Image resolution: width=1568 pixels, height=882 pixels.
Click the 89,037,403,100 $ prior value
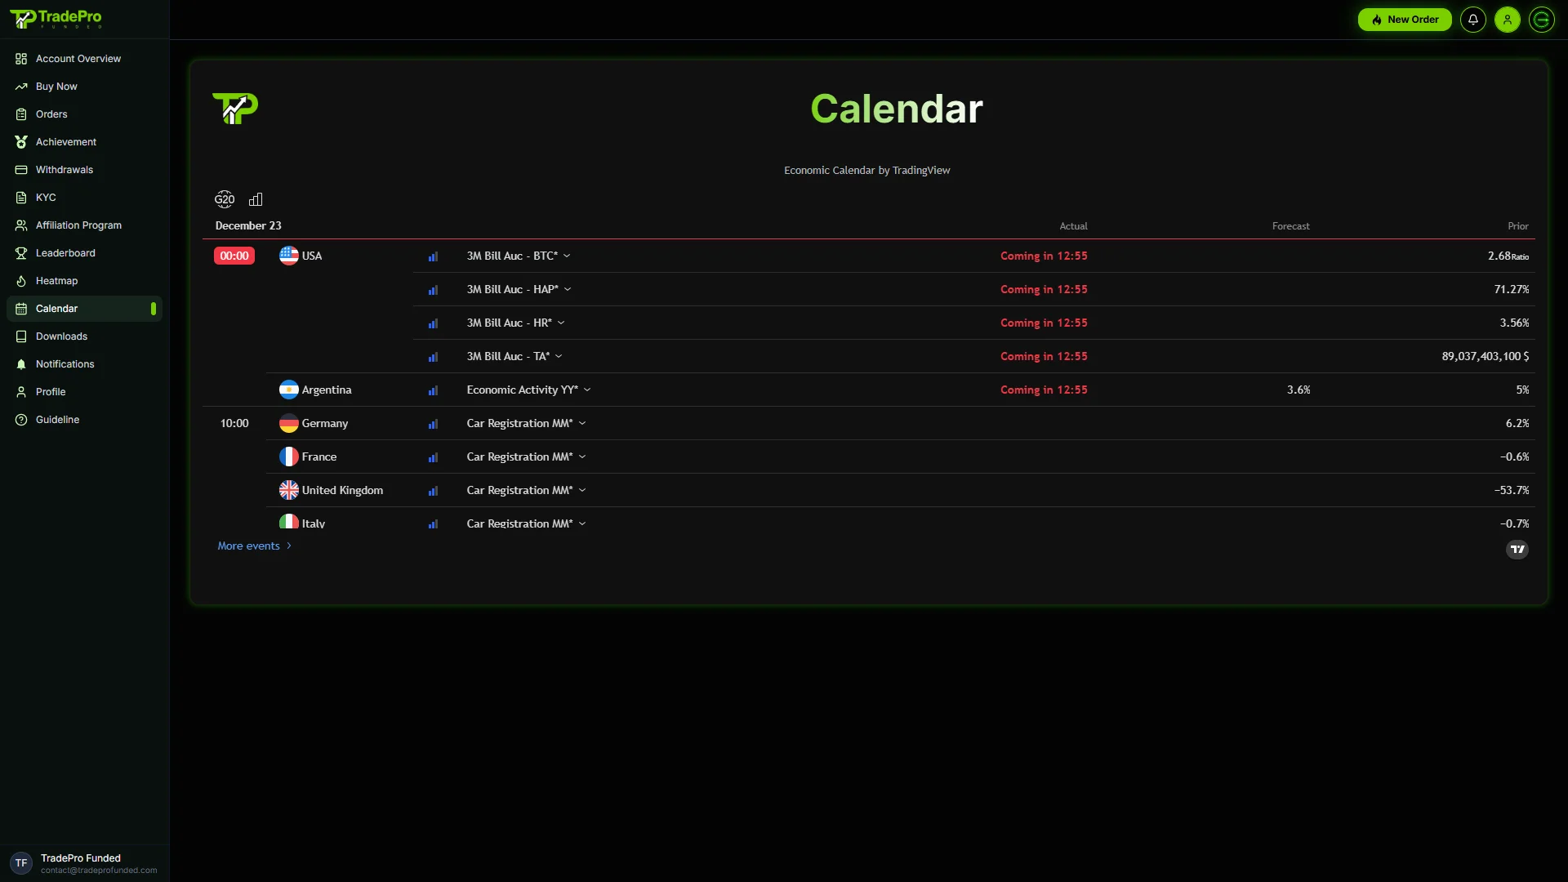(x=1485, y=356)
